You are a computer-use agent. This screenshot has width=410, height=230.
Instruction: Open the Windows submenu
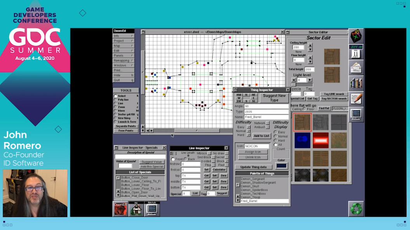pos(124,65)
